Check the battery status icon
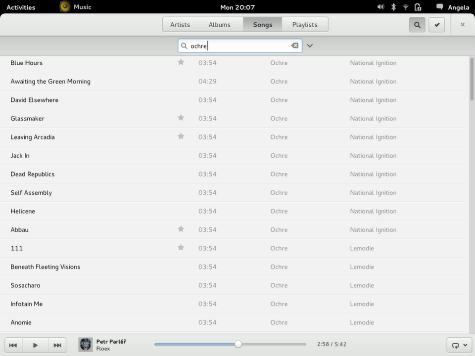 tap(418, 7)
